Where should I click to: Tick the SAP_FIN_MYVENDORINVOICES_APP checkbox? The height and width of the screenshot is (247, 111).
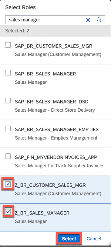pyautogui.click(x=8, y=156)
